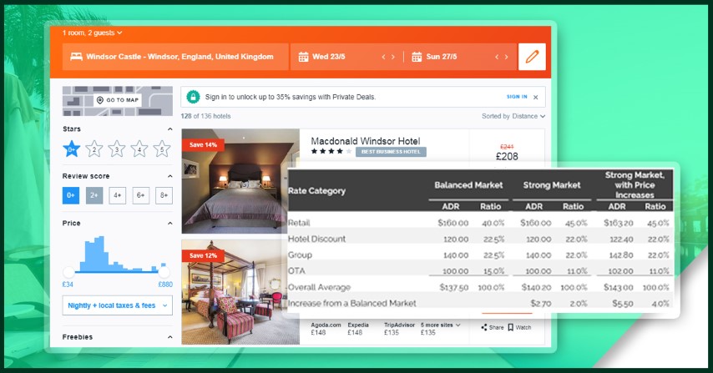Screen dimensions: 713x373
Task: Click the 128 of 136 hotels count
Action: click(205, 116)
